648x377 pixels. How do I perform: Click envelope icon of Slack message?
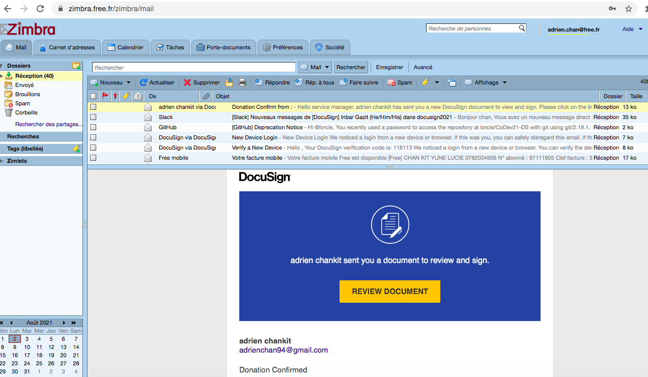148,117
